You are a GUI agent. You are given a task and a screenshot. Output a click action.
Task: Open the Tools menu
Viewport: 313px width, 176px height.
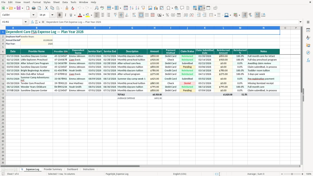(x=73, y=2)
